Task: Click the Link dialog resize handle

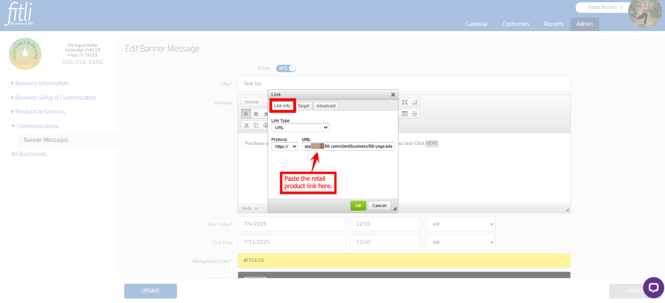Action: pos(394,208)
